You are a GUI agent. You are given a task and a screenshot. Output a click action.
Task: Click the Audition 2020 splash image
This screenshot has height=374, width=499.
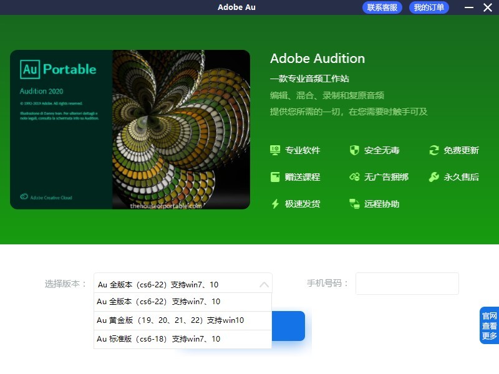coord(130,130)
